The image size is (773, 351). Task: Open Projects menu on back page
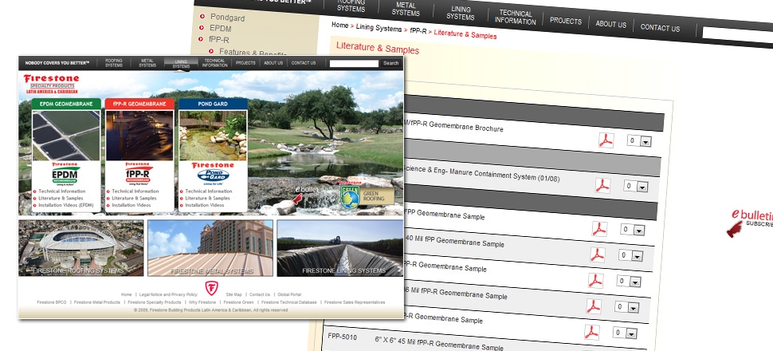[x=566, y=21]
